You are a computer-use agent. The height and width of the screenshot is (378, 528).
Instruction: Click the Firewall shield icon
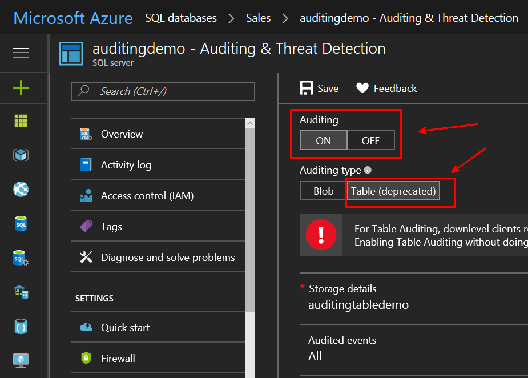86,358
